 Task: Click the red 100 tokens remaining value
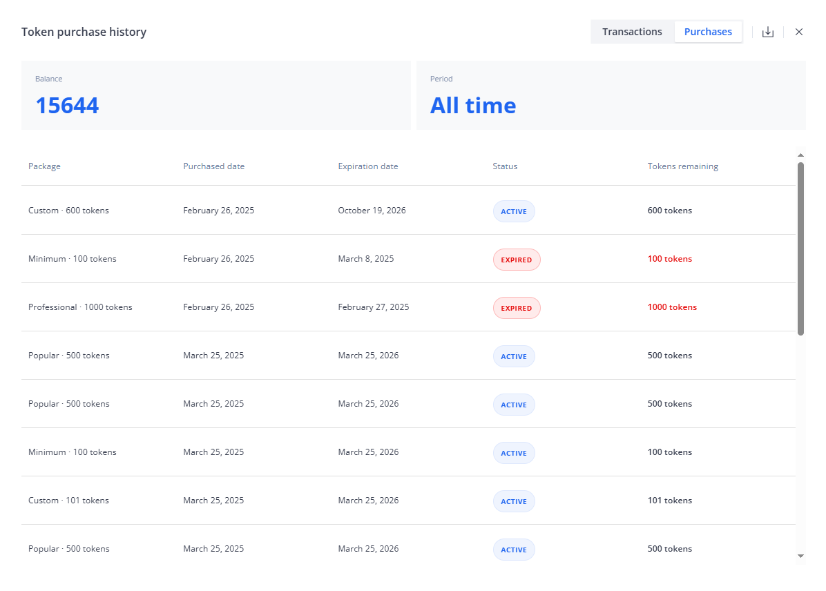pos(669,259)
